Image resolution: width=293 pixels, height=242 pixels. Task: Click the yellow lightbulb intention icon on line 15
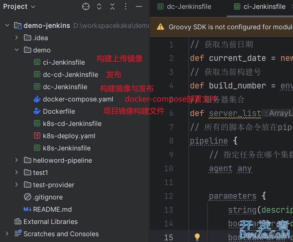(x=197, y=237)
